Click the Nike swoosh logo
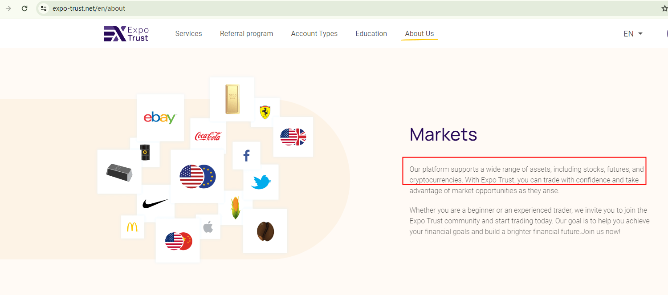 point(155,204)
